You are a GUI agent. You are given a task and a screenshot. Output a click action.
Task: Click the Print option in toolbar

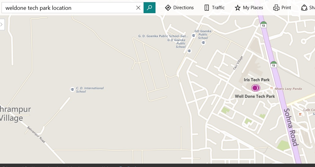pos(282,8)
